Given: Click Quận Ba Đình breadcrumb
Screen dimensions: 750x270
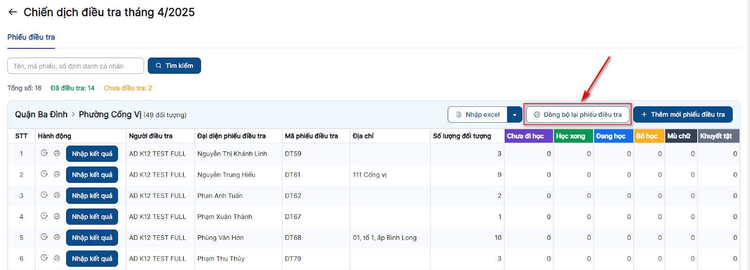Looking at the screenshot, I should click(41, 114).
